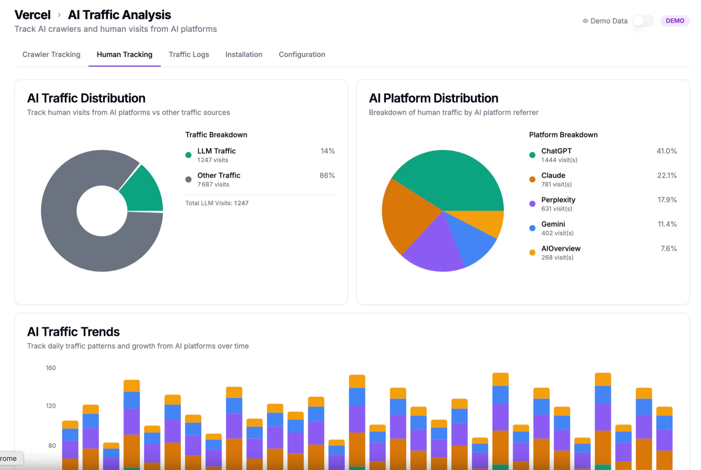Switch to the Crawler Tracking tab
The image size is (701, 470).
tap(51, 55)
